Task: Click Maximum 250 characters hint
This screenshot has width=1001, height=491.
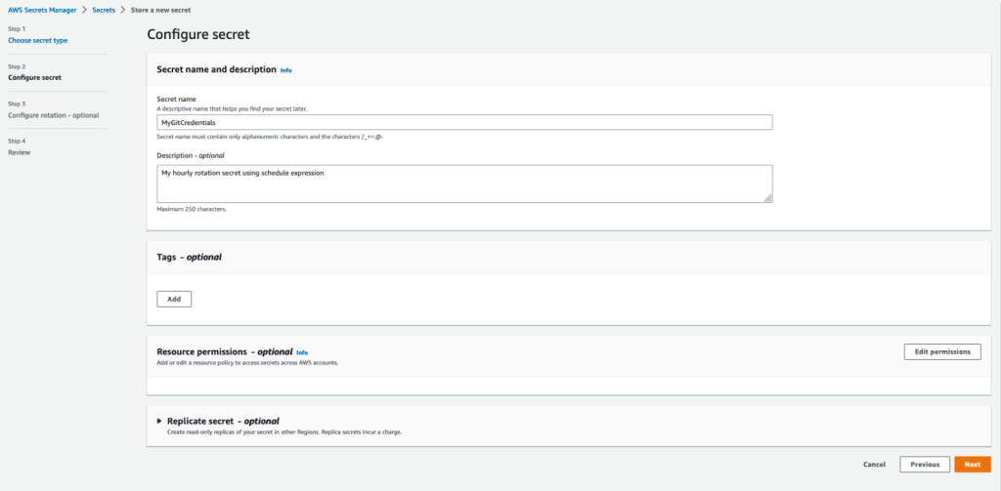Action: [x=192, y=209]
